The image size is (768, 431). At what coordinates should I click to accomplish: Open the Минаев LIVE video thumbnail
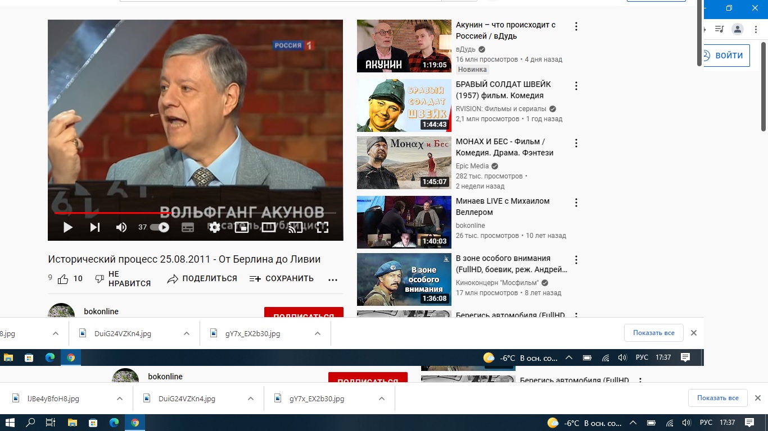(x=404, y=222)
